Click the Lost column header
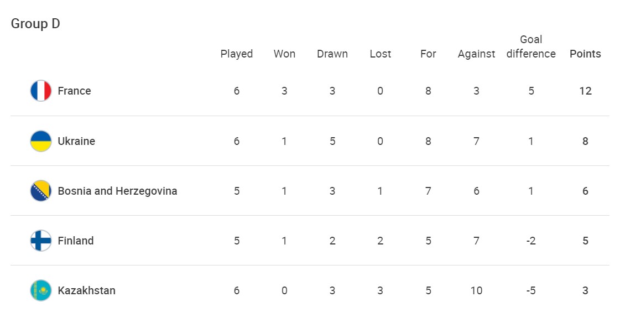The image size is (620, 328). click(381, 54)
